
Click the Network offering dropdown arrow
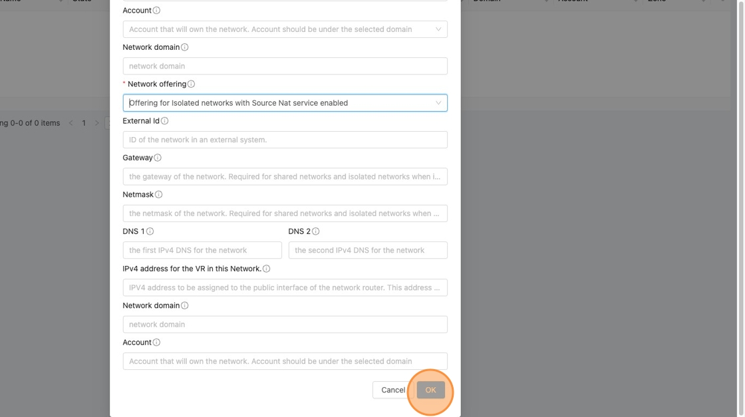pyautogui.click(x=438, y=103)
